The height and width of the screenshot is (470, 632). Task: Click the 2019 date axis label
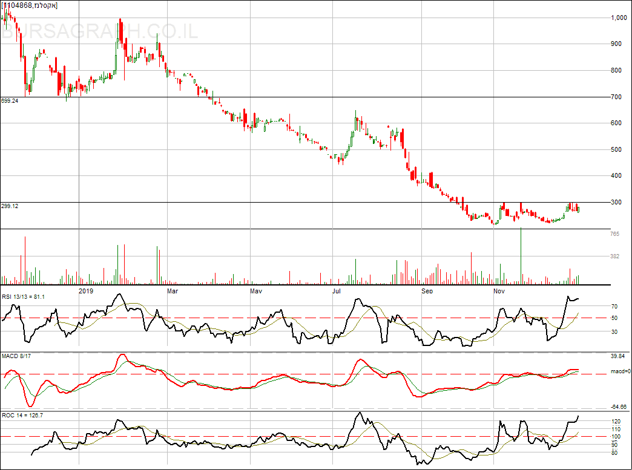pyautogui.click(x=86, y=291)
